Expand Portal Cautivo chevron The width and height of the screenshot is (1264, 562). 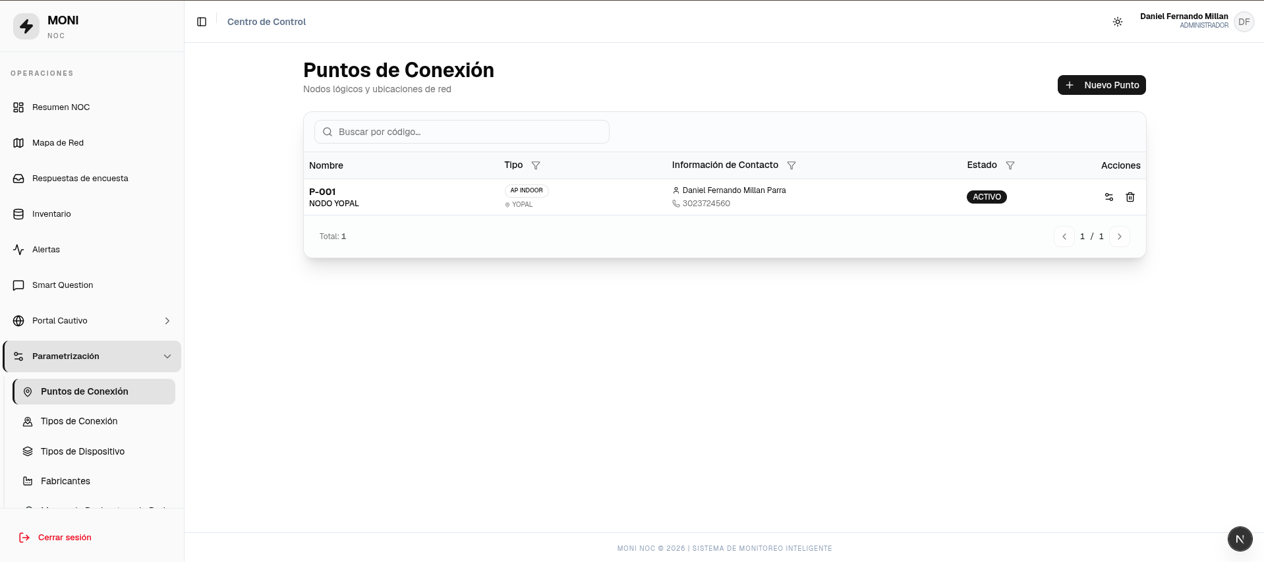tap(167, 321)
